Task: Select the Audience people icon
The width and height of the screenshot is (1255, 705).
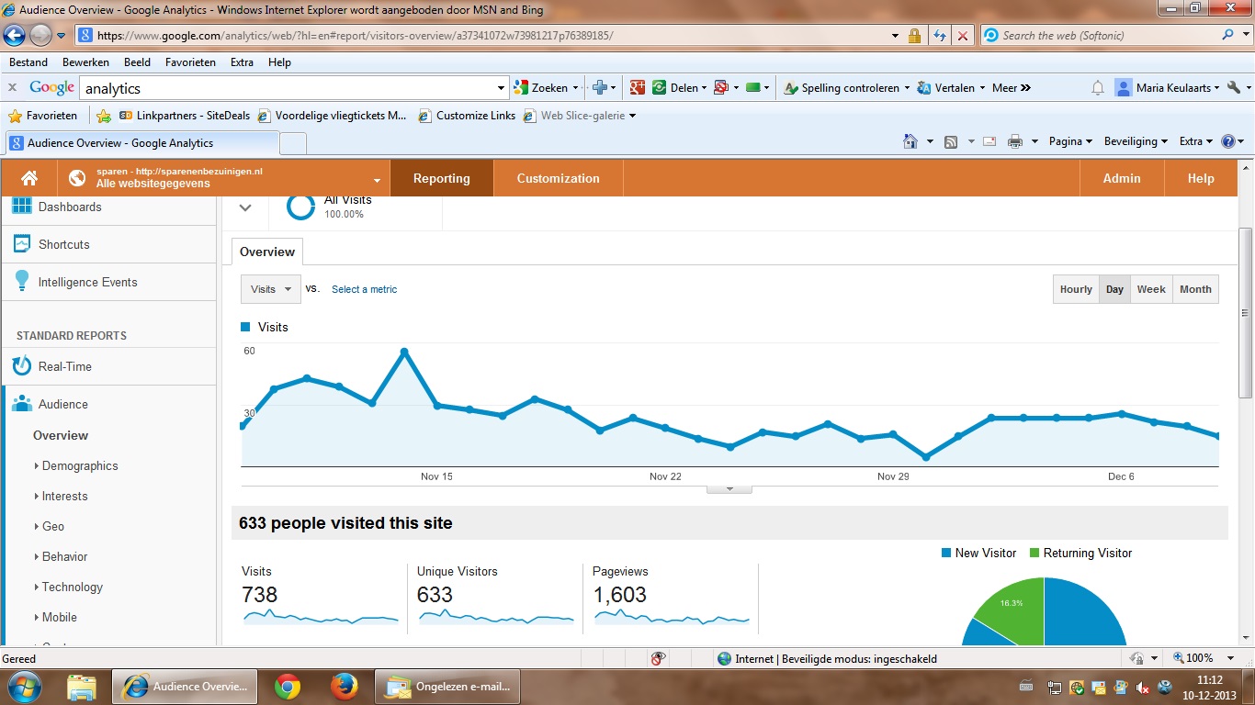Action: click(22, 404)
